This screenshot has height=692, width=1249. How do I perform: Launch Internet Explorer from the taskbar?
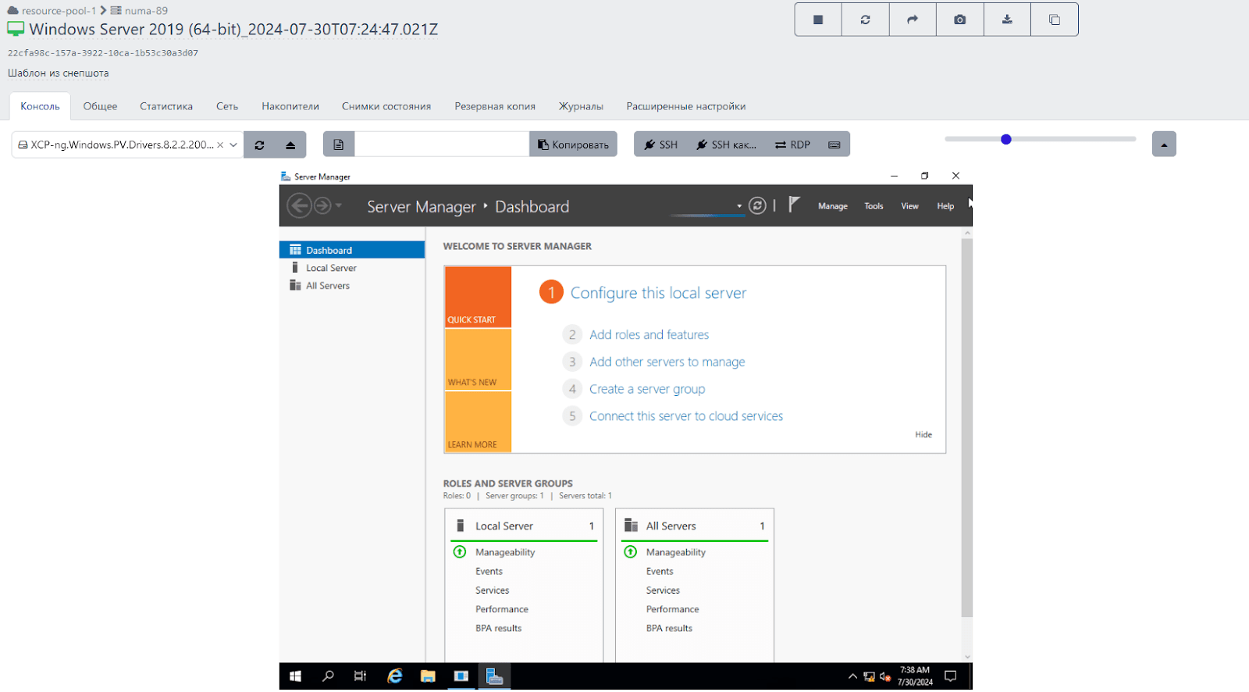point(395,676)
